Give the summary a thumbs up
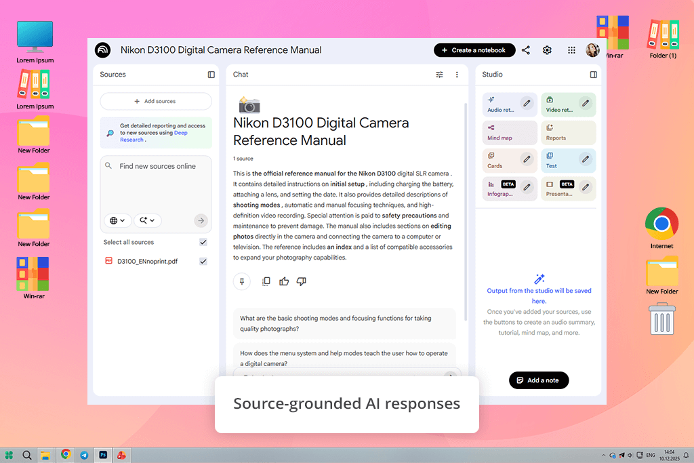 [284, 281]
